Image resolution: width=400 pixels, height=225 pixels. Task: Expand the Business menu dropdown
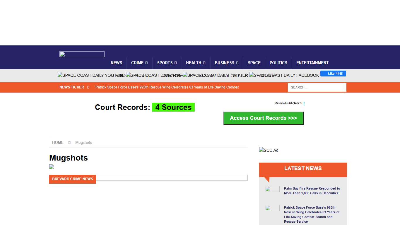[226, 63]
